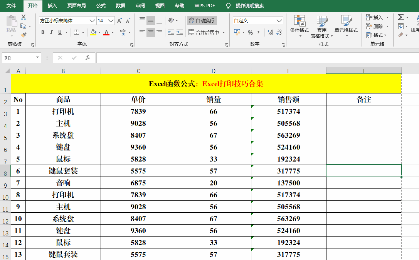Viewport: 419px width, 260px height.
Task: Apply the red font color A
Action: pyautogui.click(x=106, y=32)
